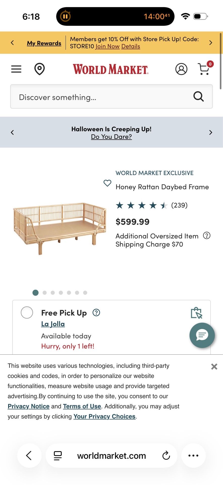
Task: Add daybed to wishlist with heart icon
Action: pos(107,183)
